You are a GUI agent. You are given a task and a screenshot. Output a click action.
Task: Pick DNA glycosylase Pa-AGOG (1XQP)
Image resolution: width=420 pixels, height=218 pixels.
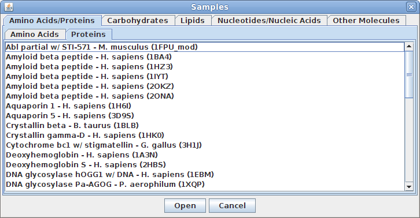point(205,185)
